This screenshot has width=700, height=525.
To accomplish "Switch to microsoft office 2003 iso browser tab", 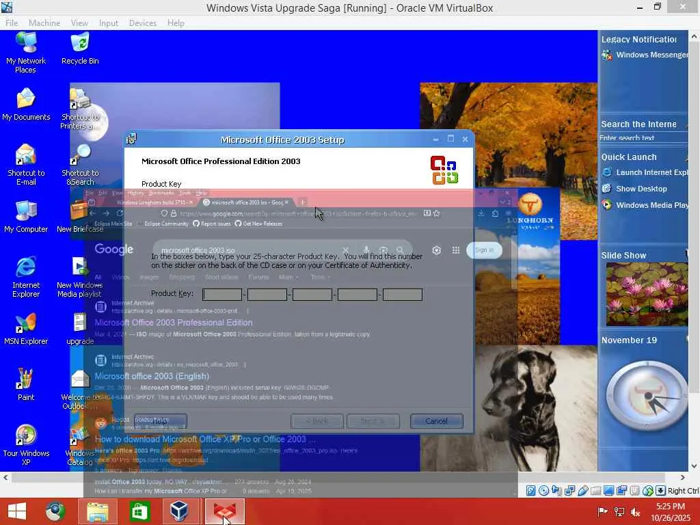I will [x=247, y=202].
